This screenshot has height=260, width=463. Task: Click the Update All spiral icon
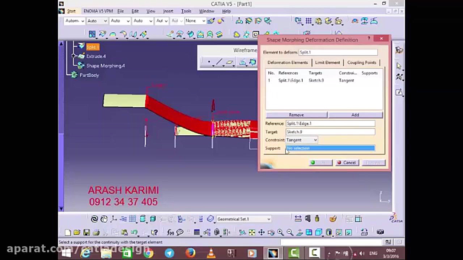pyautogui.click(x=94, y=219)
